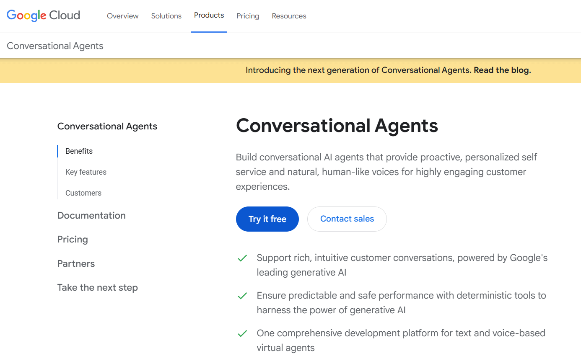Go to Customers sidebar entry
The image size is (581, 356).
[x=83, y=193]
